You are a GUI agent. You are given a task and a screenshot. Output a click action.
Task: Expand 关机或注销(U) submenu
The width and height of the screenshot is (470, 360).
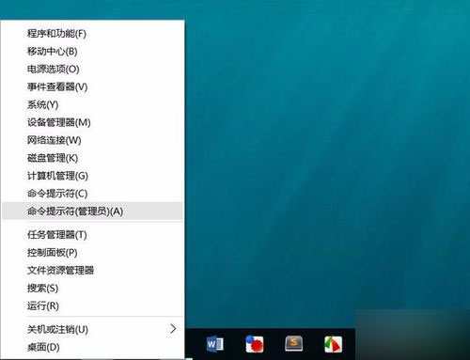coord(92,329)
